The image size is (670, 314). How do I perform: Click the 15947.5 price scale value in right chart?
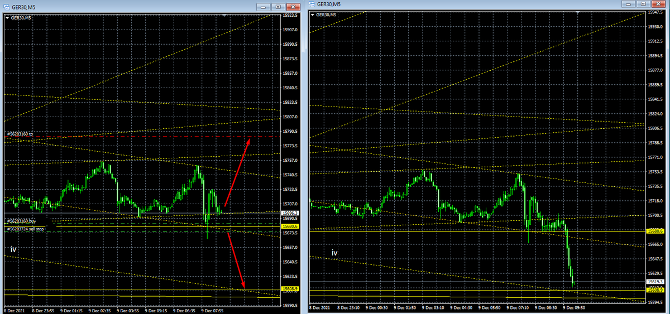[x=655, y=12]
